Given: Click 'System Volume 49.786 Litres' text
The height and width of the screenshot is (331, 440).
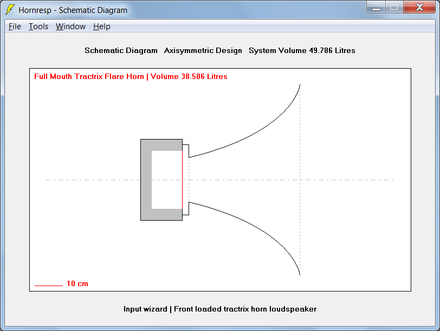Looking at the screenshot, I should point(302,51).
